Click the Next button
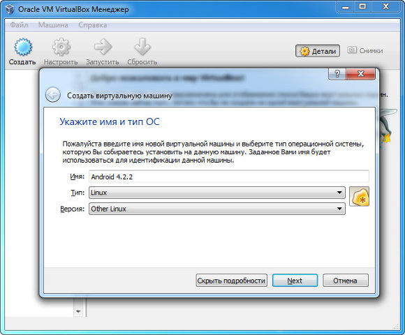Viewport: 405px width, 335px height. tap(295, 281)
